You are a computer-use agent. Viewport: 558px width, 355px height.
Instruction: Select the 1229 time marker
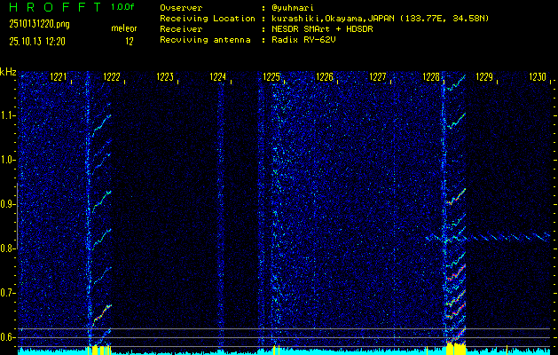(x=484, y=77)
